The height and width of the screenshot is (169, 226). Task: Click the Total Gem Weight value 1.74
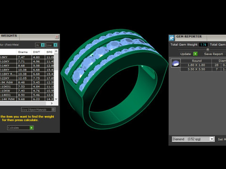pos(203,45)
